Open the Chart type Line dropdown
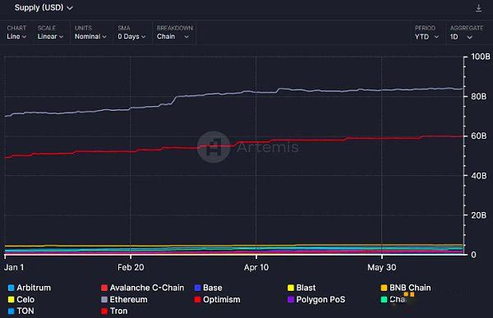Viewport: 493px width, 318px height. [16, 32]
